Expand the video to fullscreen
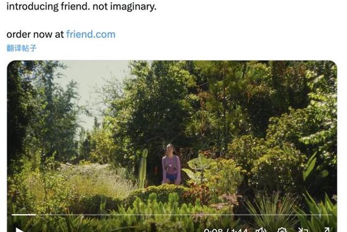 tap(326, 230)
